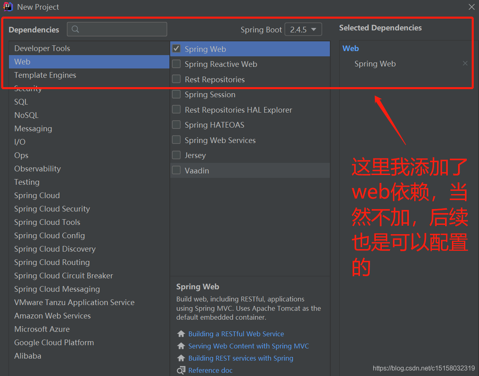Tick the Spring Session checkbox
This screenshot has width=479, height=376.
click(x=176, y=94)
